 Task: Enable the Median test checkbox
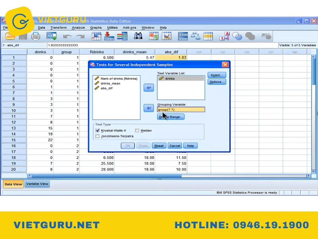coord(137,131)
